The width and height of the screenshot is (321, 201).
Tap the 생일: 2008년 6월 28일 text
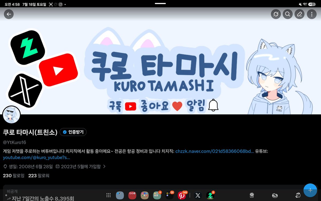click(31, 166)
